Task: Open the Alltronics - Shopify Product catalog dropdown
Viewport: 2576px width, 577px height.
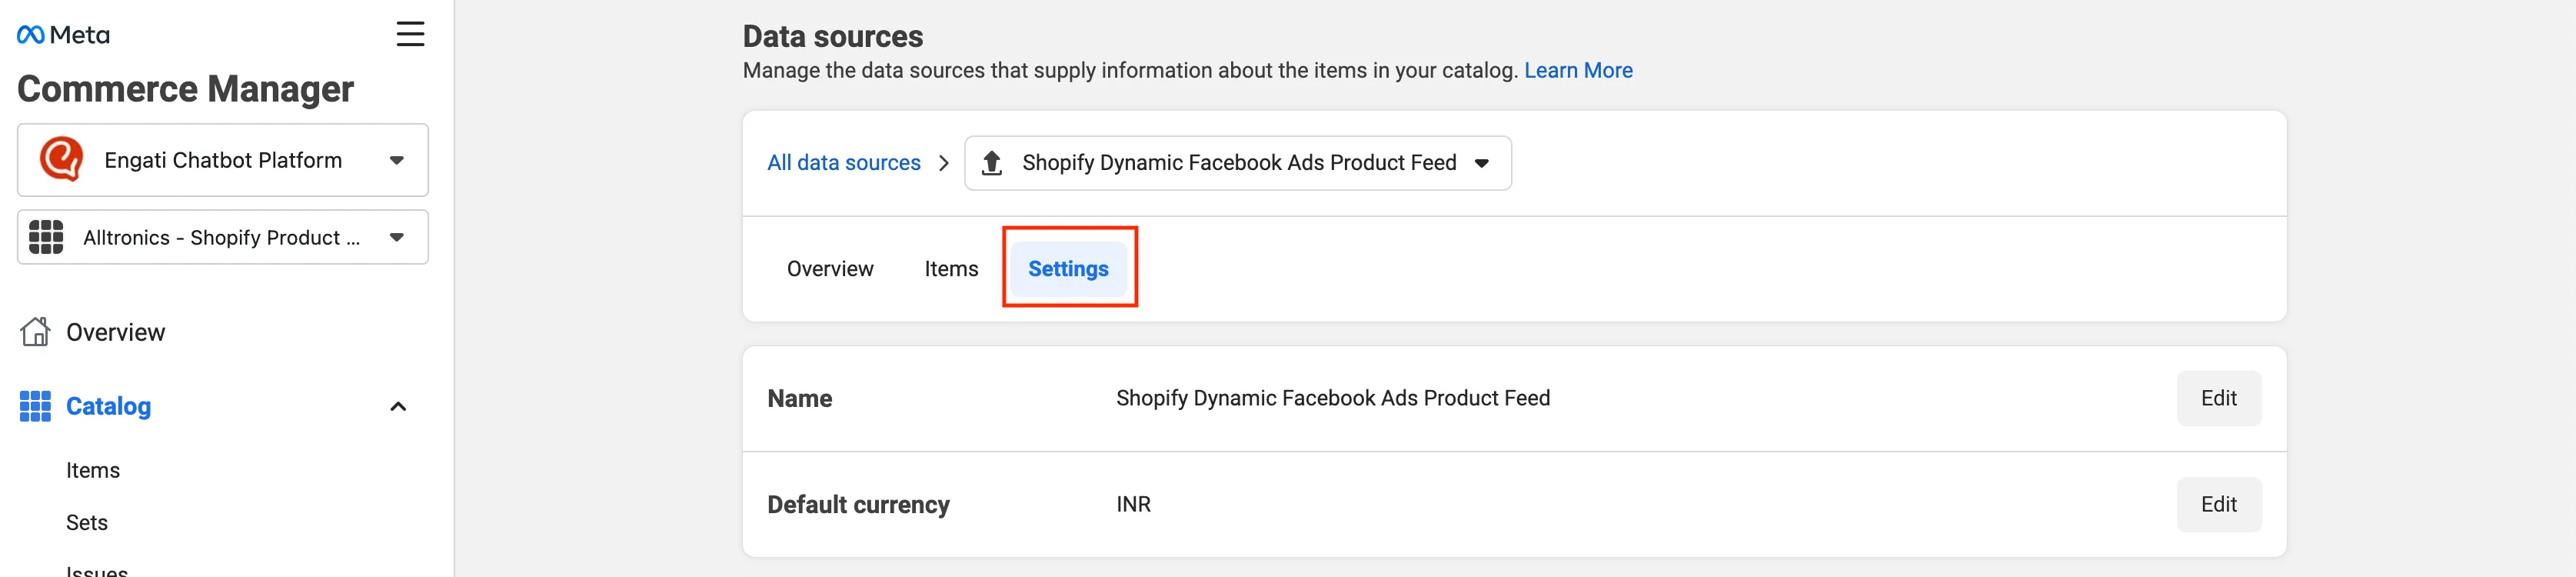Action: (x=223, y=237)
